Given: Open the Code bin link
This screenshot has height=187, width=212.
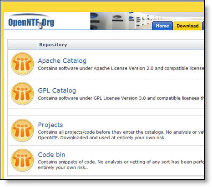Looking at the screenshot, I should (x=51, y=155).
